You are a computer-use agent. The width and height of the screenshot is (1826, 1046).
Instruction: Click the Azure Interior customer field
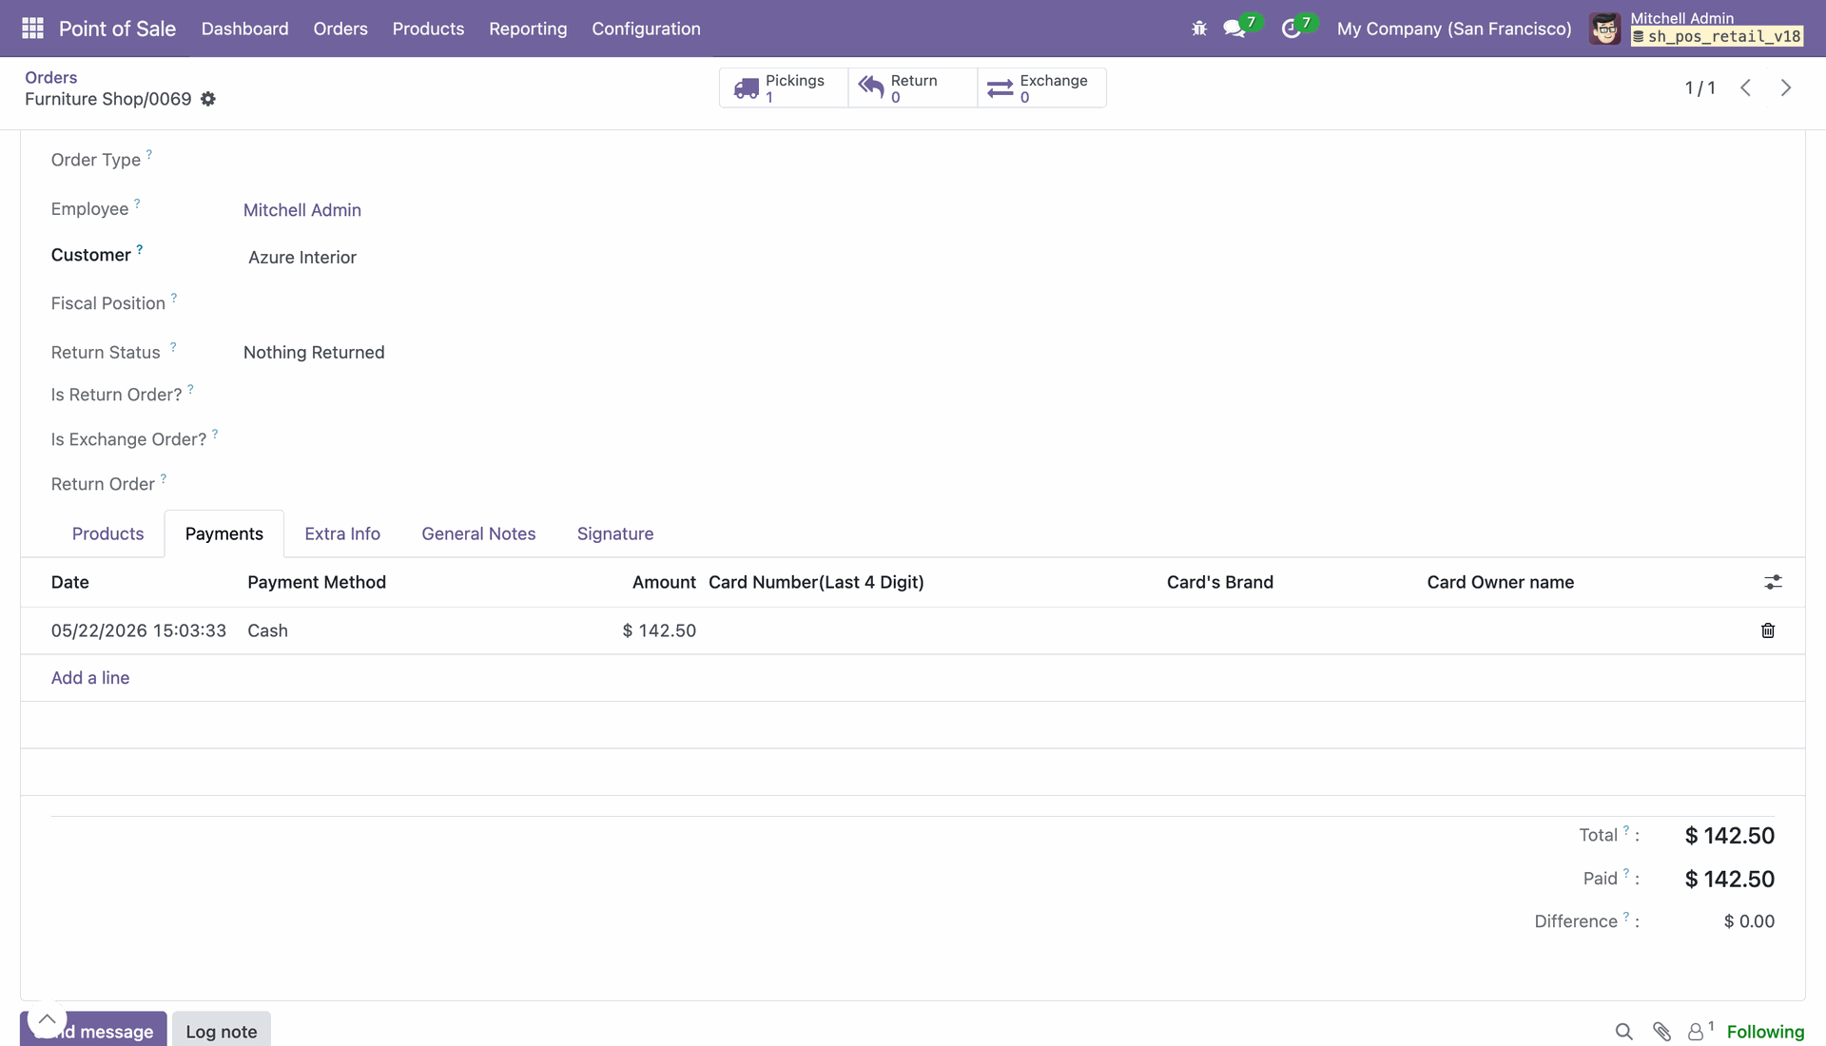coord(302,257)
